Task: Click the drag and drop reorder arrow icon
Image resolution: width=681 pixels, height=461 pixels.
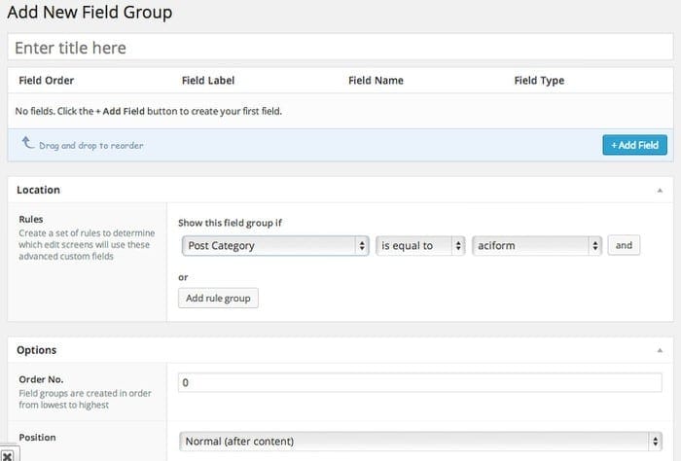Action: tap(28, 142)
